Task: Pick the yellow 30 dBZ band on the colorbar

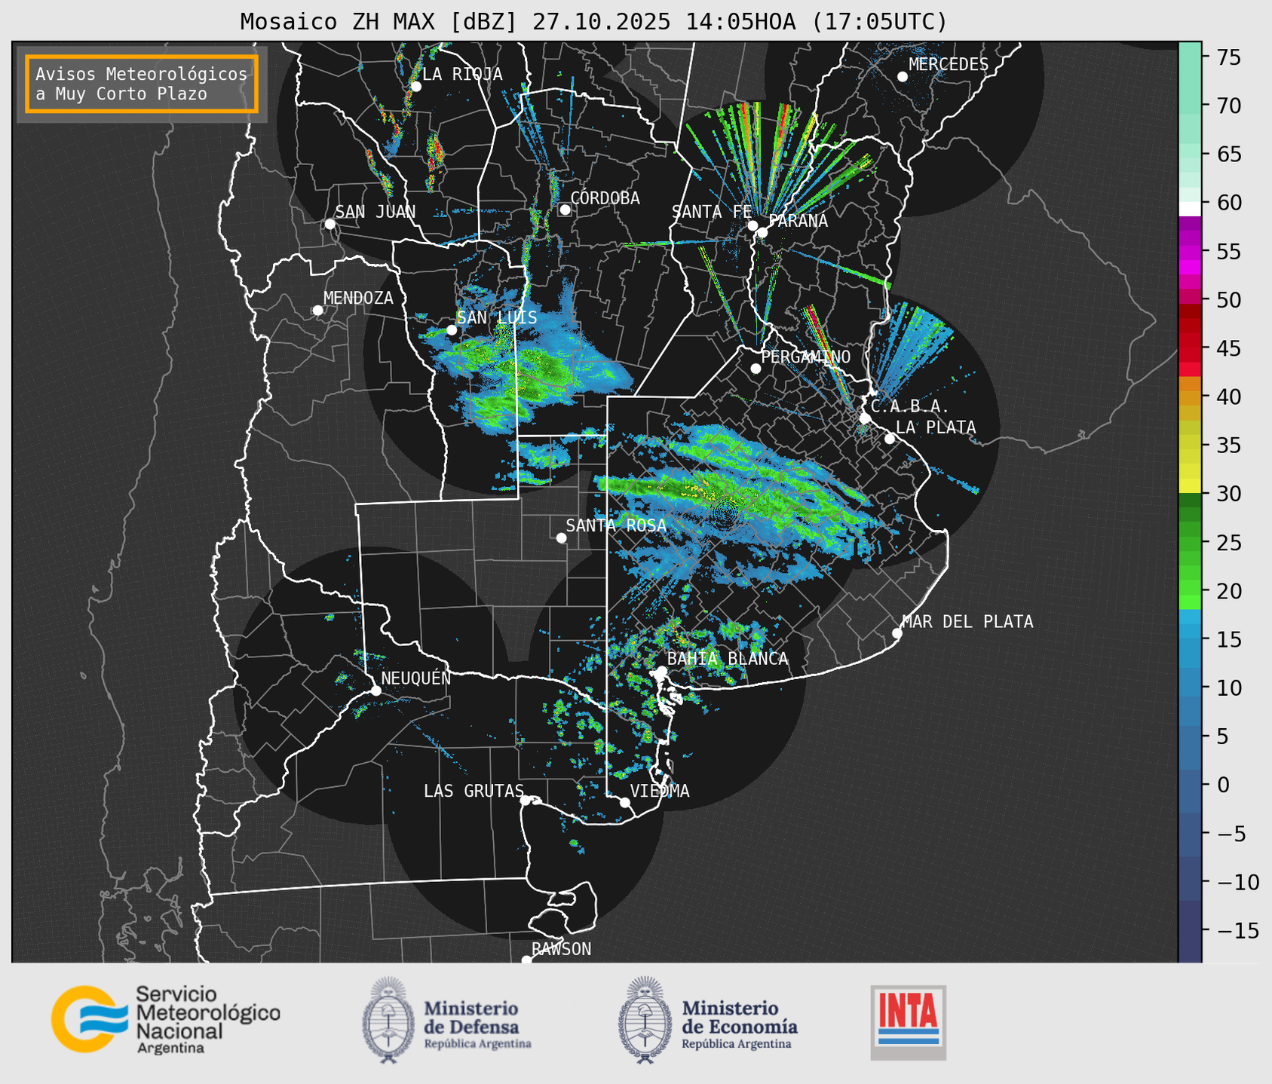Action: click(x=1189, y=486)
